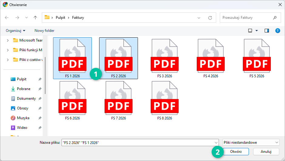Refresh the Faktury folder view

[x=210, y=18]
